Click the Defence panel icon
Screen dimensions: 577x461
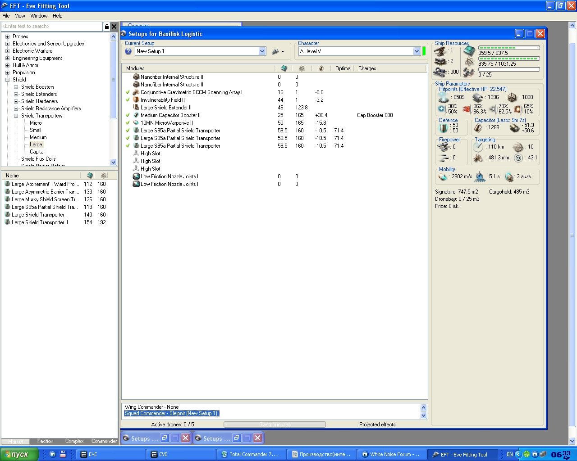pos(444,128)
